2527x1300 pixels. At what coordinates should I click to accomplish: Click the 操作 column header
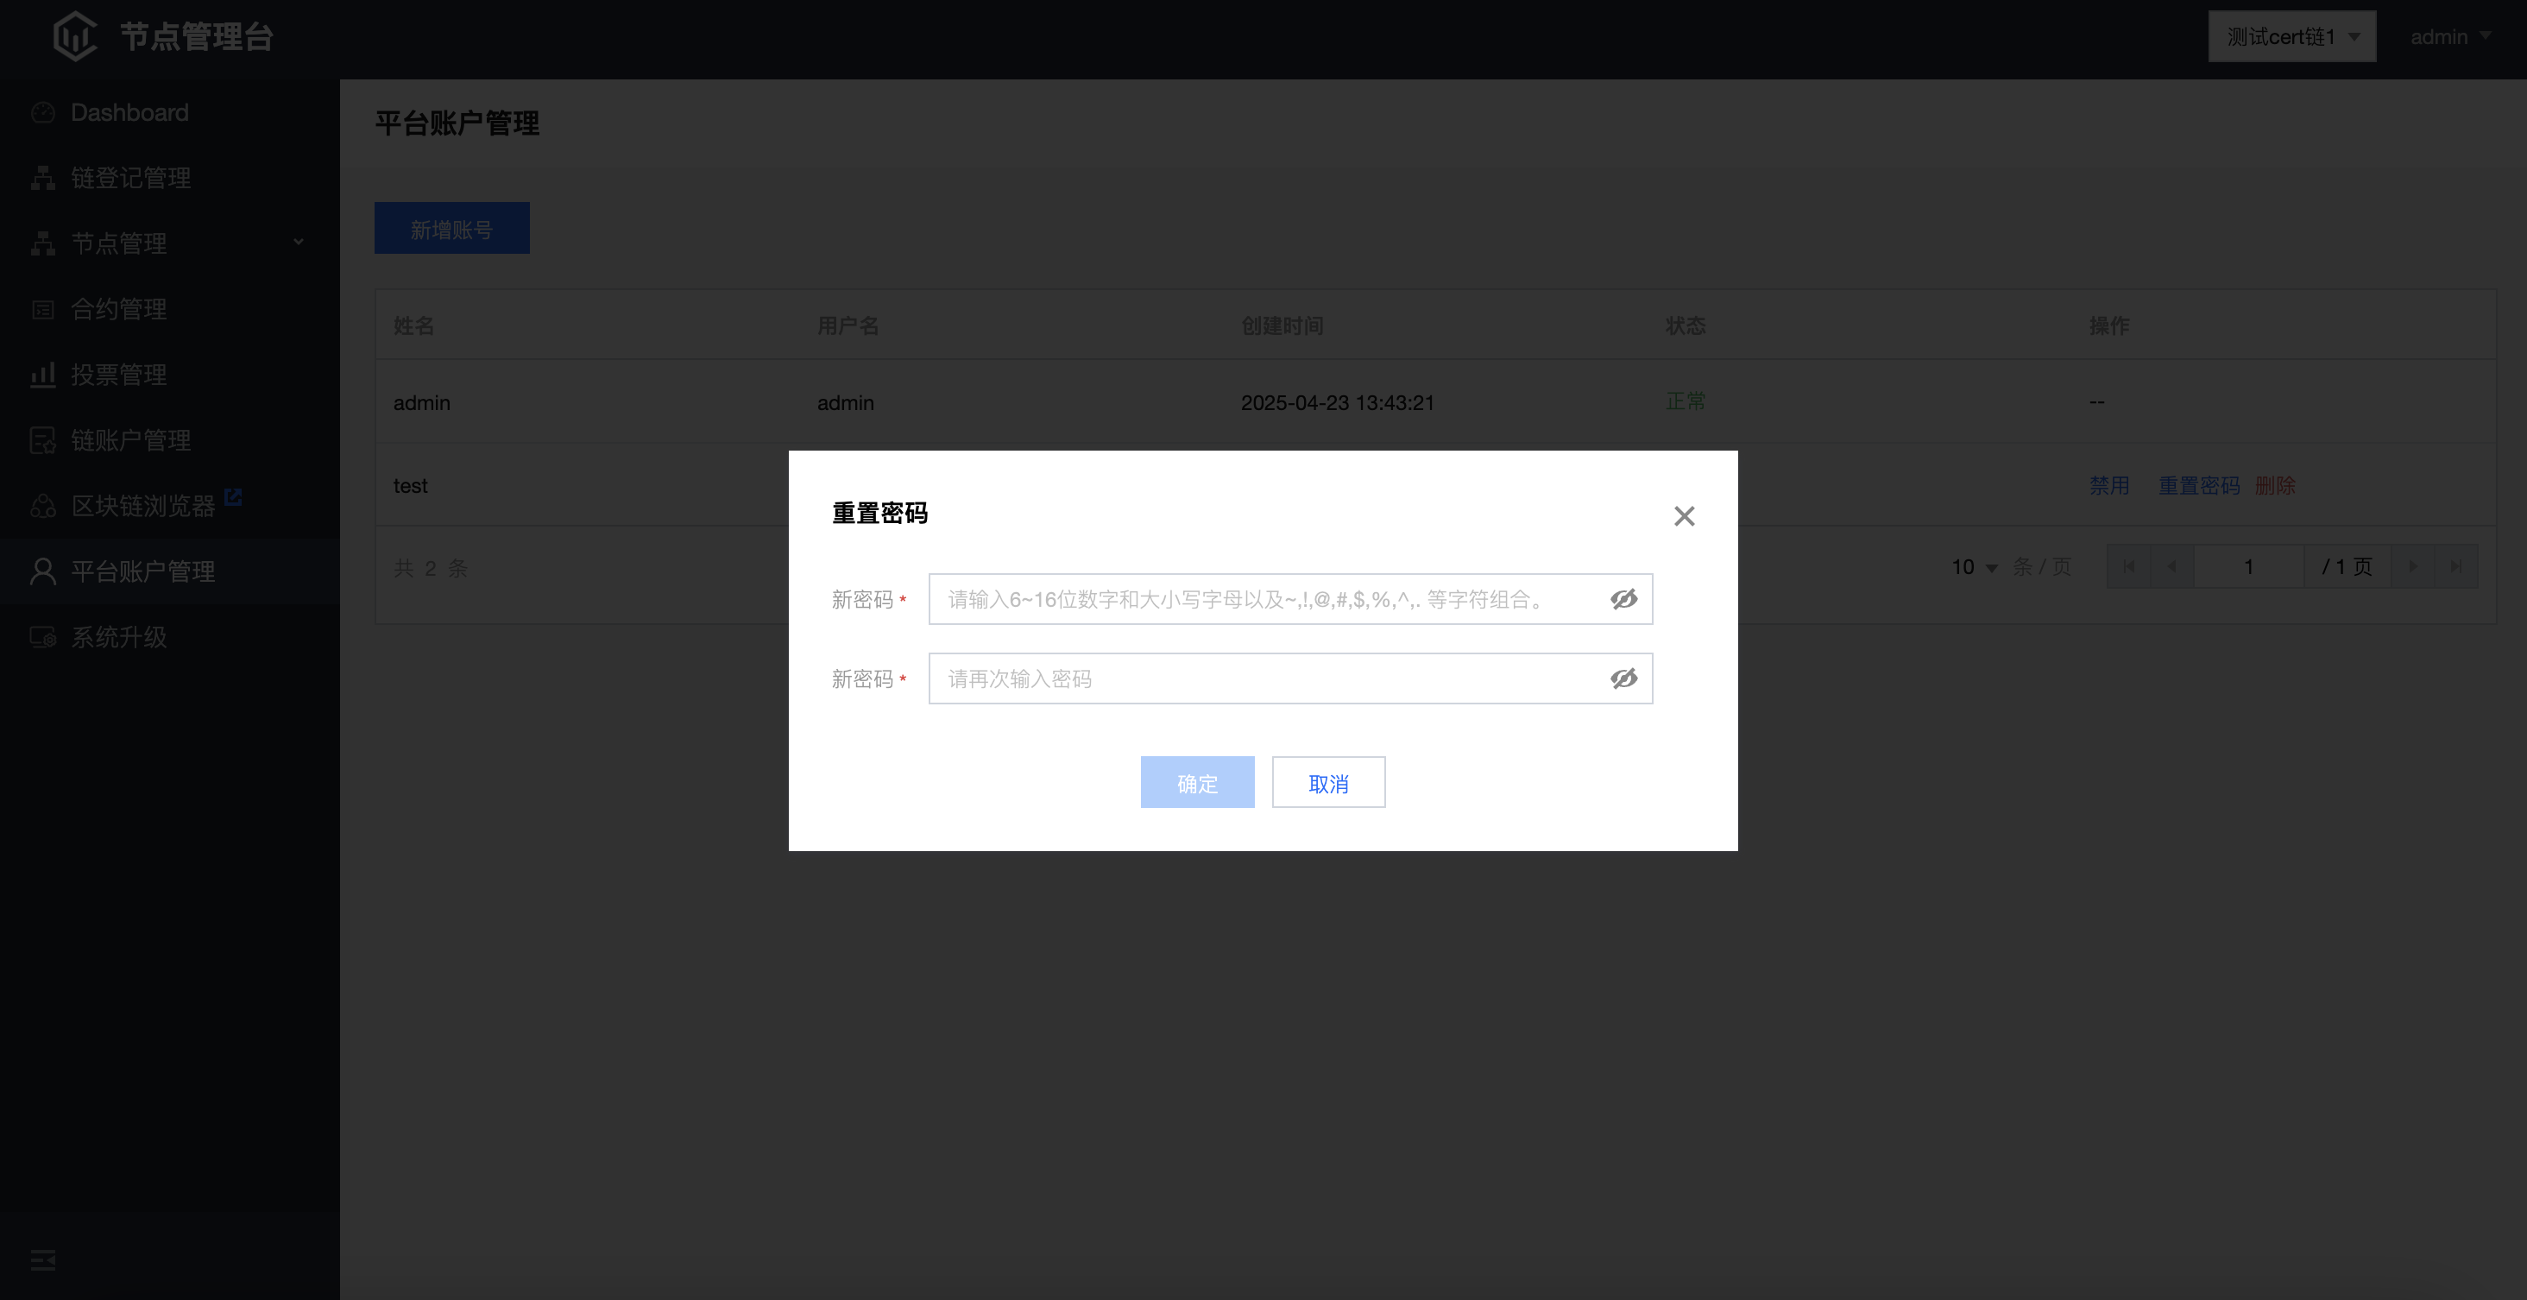coord(2109,325)
